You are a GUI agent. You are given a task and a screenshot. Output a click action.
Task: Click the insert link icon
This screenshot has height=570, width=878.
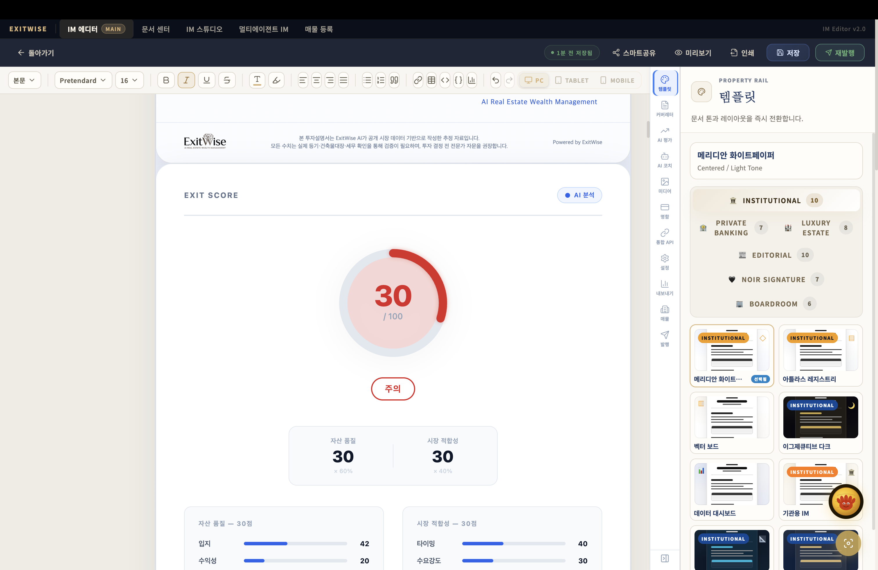pos(418,80)
